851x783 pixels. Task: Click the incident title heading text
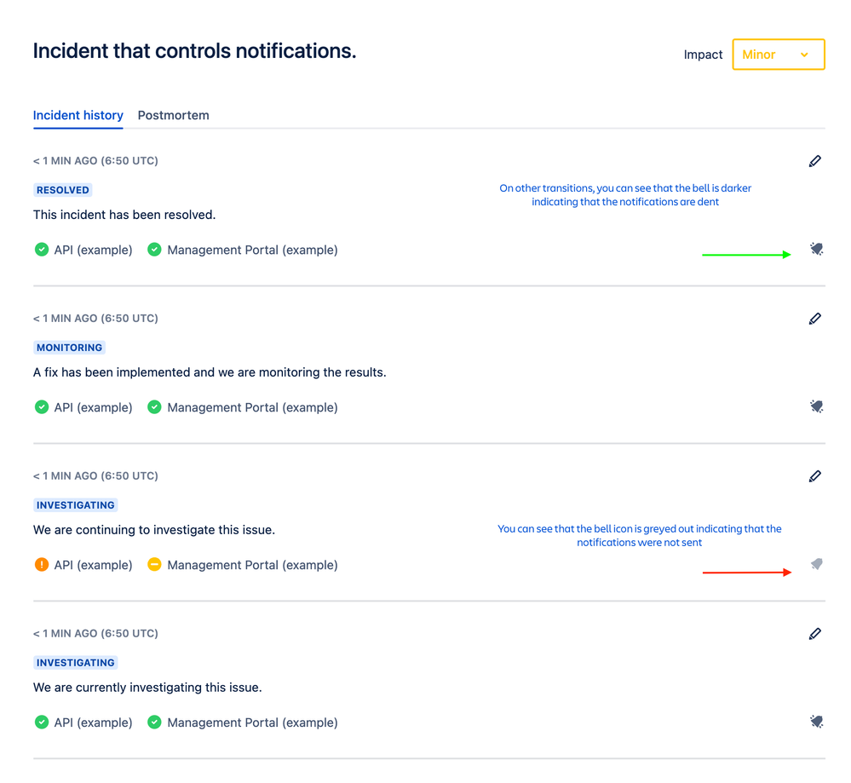click(194, 51)
